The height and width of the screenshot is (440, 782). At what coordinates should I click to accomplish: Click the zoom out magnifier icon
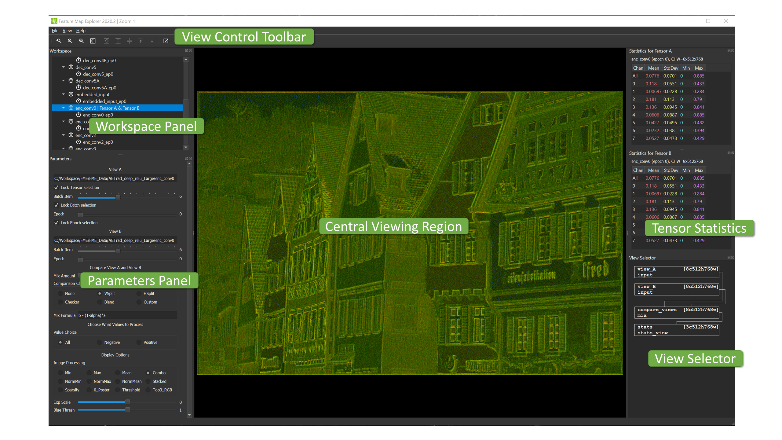(x=81, y=41)
